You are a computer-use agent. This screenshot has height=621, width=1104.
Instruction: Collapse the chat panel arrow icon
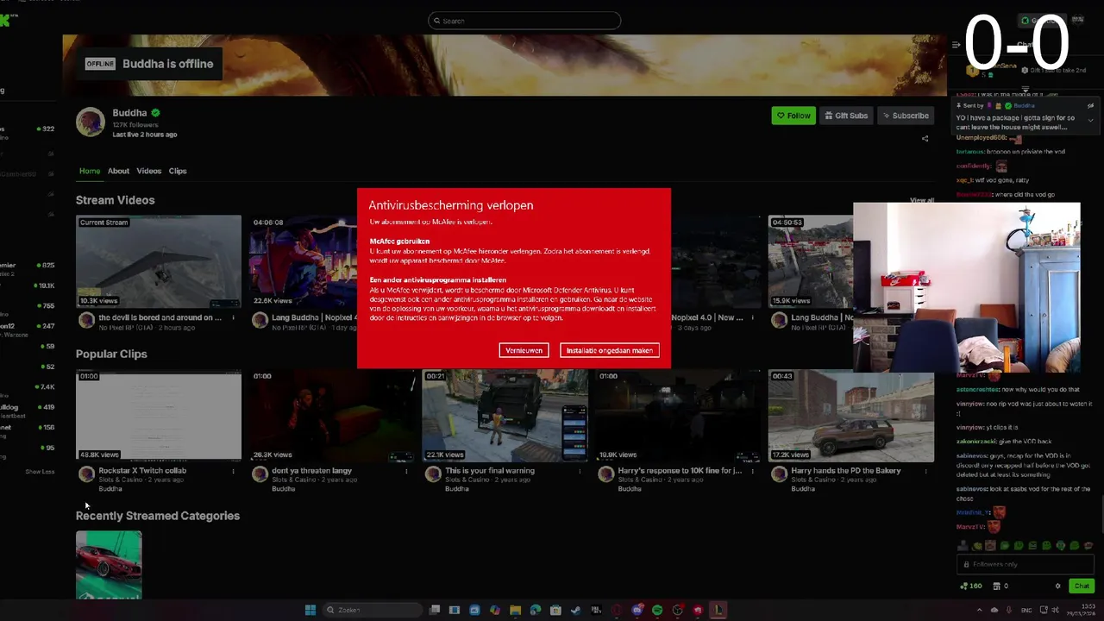956,45
